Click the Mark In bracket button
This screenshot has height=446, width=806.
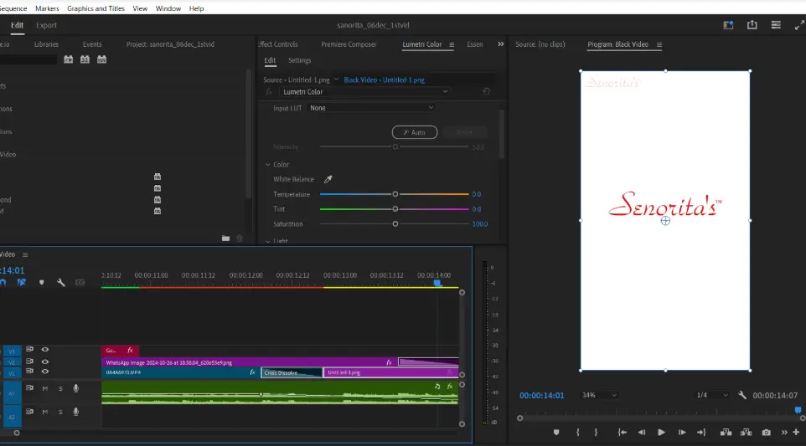click(578, 432)
